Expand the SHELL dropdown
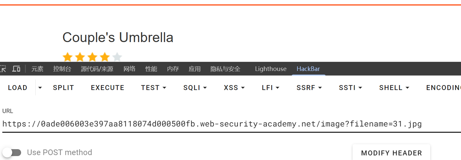 point(394,88)
